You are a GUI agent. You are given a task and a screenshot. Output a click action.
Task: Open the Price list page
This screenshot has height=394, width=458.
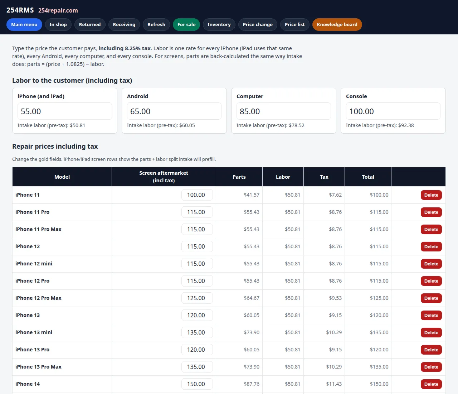[295, 24]
